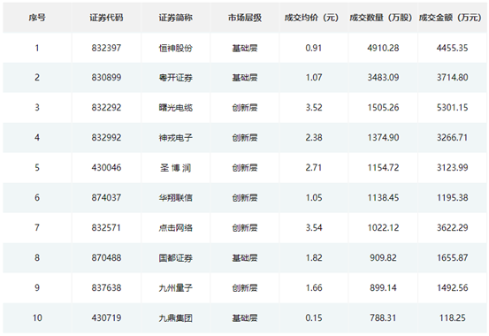Click average price 0.15
The image size is (489, 336).
pos(314,318)
